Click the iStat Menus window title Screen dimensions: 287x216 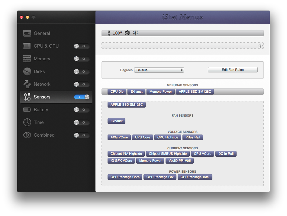click(x=182, y=17)
